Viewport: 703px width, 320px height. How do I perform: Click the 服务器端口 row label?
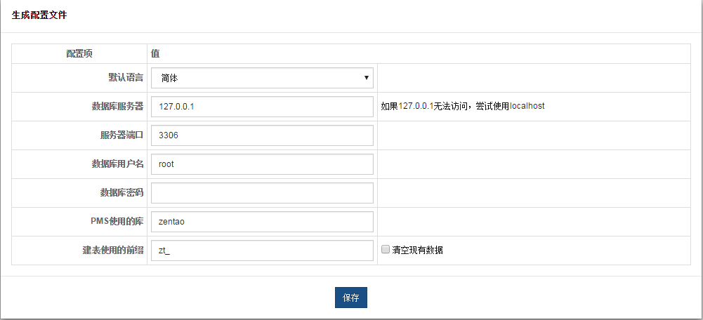[121, 135]
